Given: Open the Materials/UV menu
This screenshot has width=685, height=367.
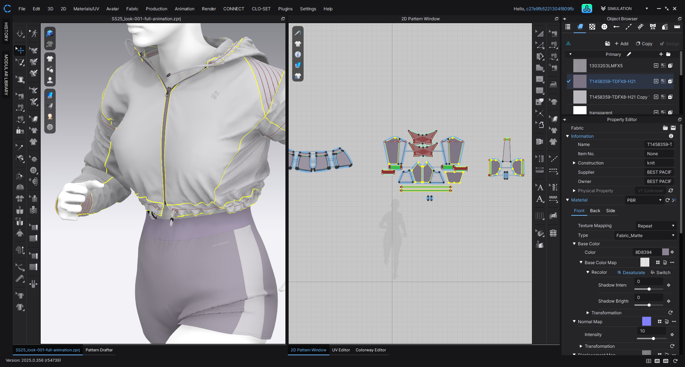Looking at the screenshot, I should 86,9.
